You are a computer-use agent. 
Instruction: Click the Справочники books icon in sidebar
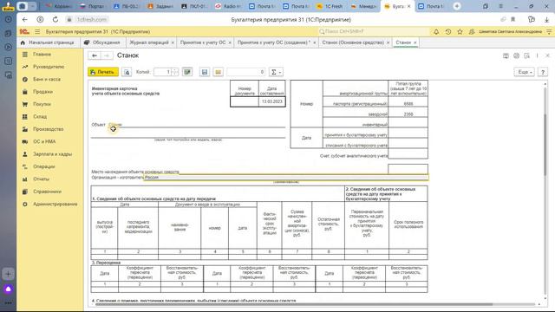tap(25, 192)
